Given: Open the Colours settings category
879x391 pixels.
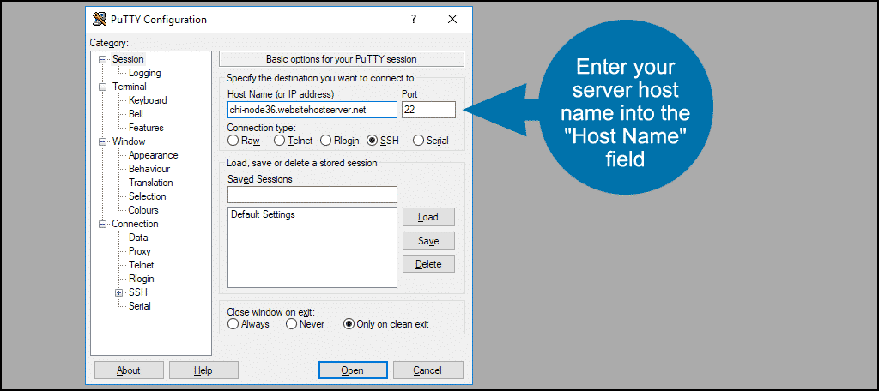Looking at the screenshot, I should click(143, 210).
